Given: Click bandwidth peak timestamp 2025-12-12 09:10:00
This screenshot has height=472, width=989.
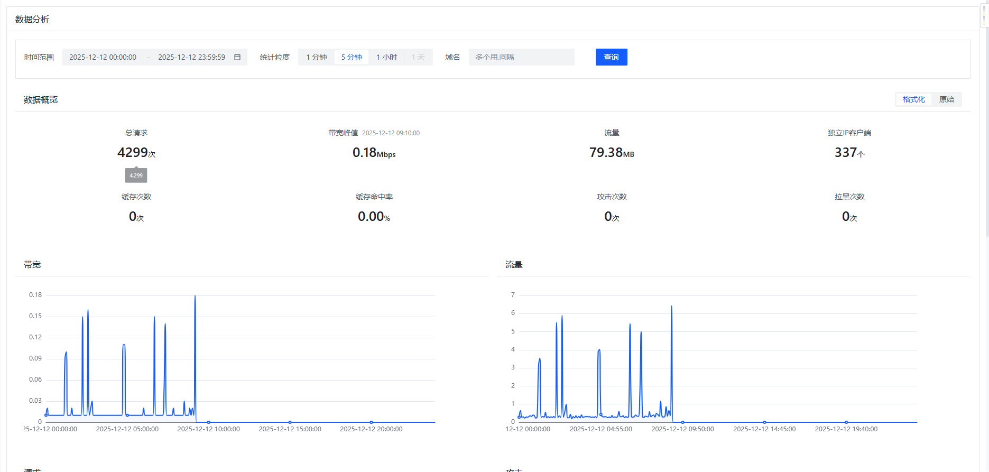Looking at the screenshot, I should pos(391,133).
